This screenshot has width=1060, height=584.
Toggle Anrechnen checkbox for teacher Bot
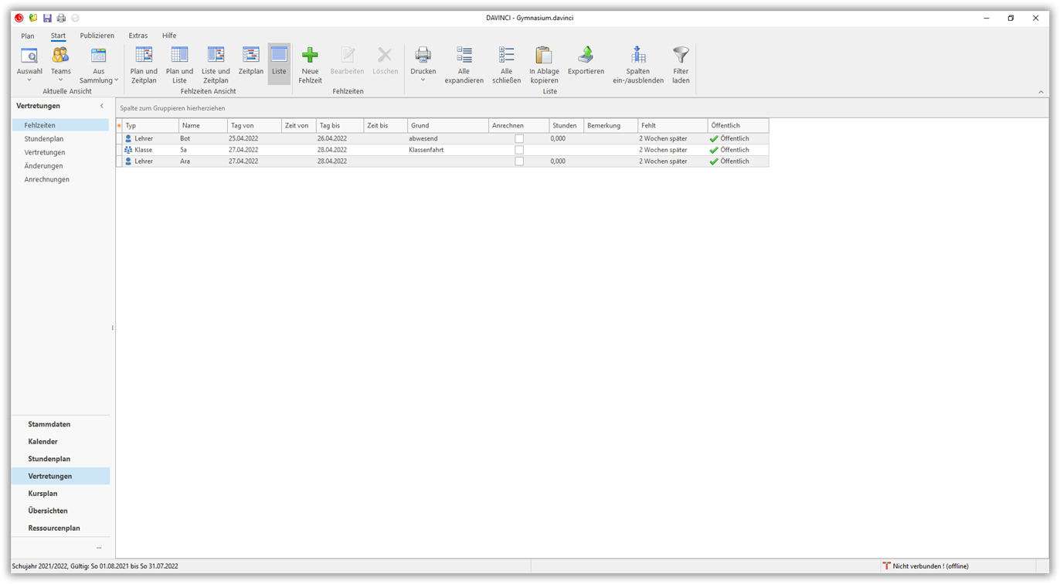519,139
